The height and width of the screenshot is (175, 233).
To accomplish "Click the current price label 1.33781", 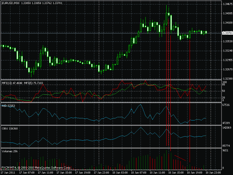I will (227, 33).
